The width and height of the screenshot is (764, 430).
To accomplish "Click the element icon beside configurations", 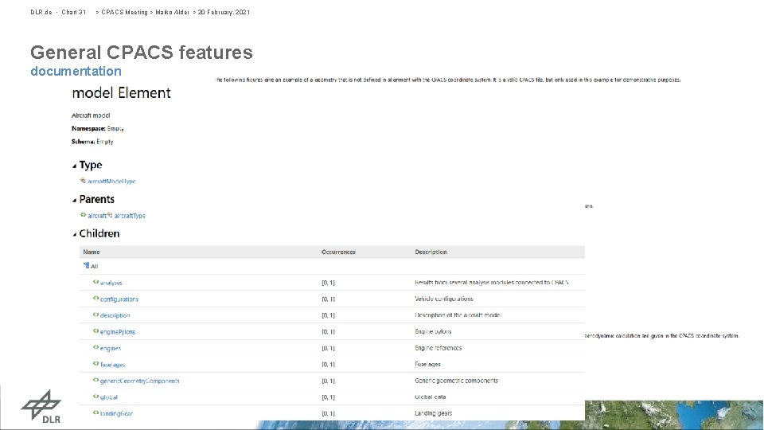I will click(x=96, y=299).
